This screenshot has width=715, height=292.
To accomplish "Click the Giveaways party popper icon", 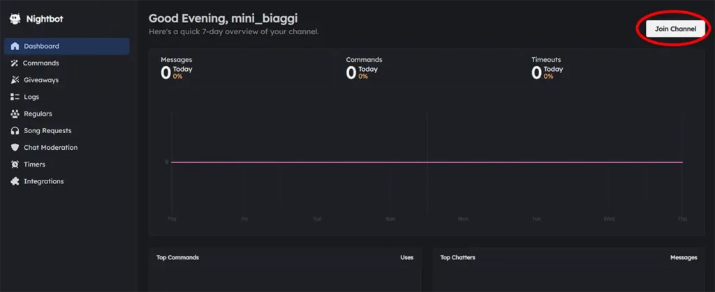I will (15, 80).
